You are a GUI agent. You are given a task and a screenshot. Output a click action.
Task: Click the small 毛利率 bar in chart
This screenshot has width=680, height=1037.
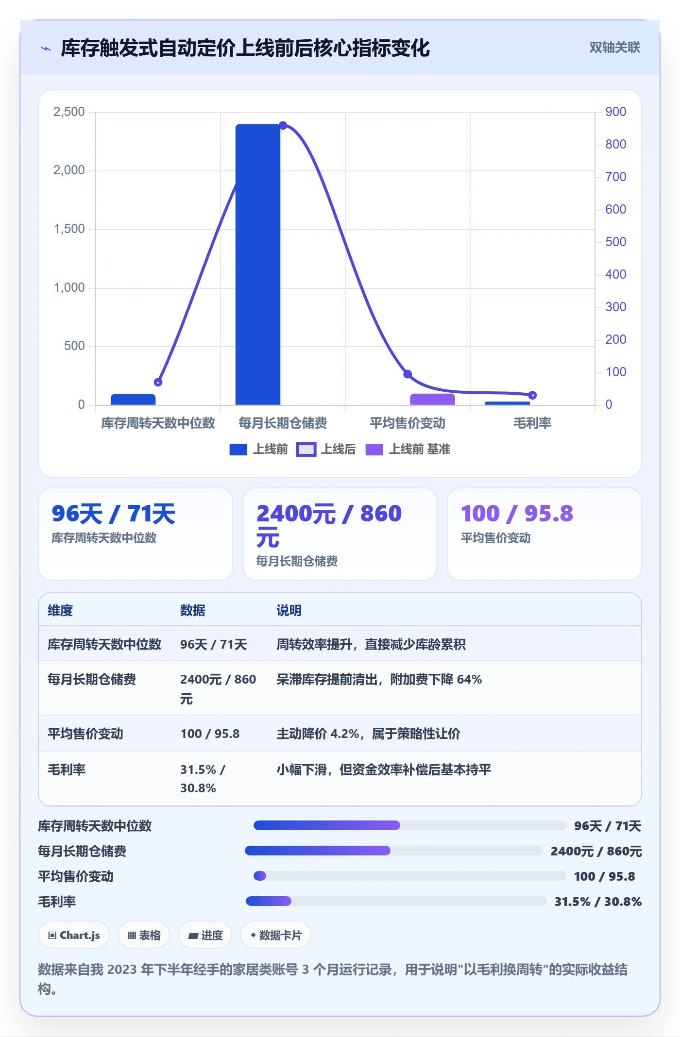(507, 403)
